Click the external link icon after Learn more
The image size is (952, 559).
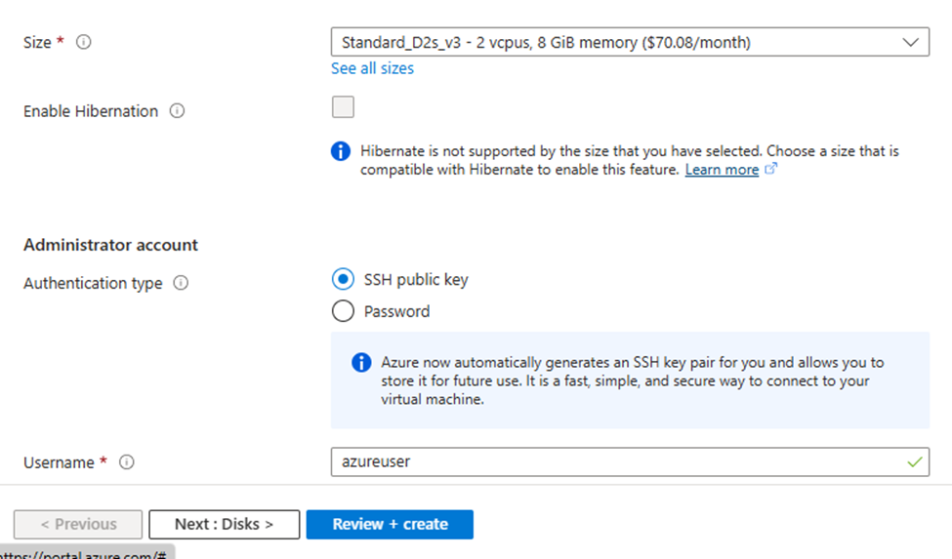pos(771,170)
